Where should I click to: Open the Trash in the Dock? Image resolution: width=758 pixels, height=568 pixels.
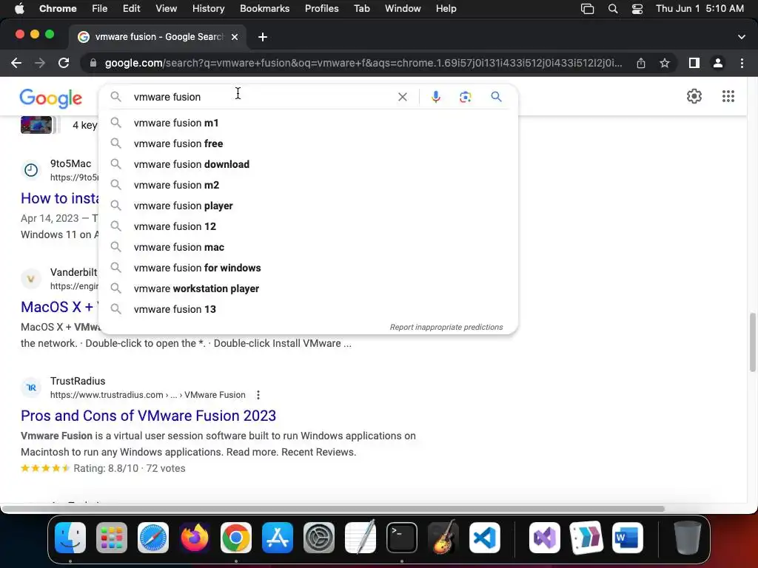pyautogui.click(x=688, y=538)
